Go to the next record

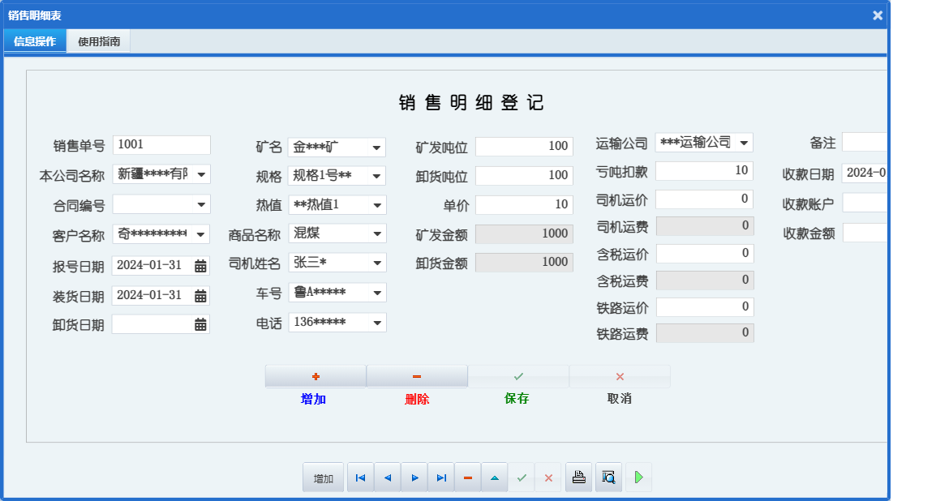coord(414,477)
